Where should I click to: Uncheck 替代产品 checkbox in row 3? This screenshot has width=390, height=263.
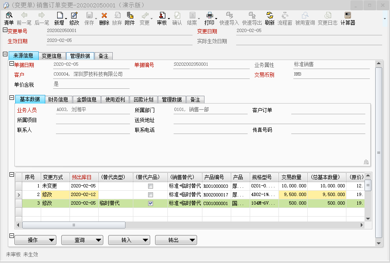(x=151, y=203)
